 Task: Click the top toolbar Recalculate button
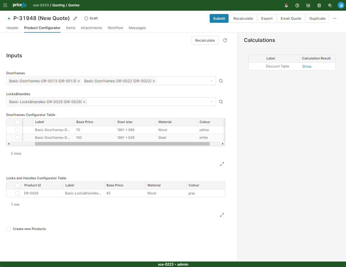(243, 18)
